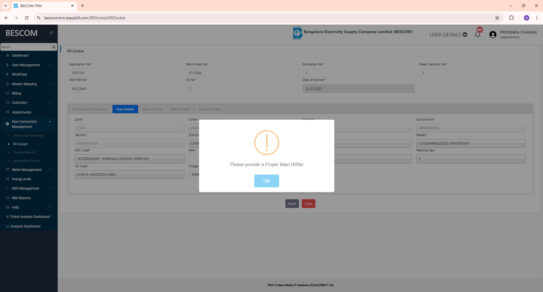Click the New Connection Management icon

pyautogui.click(x=7, y=124)
